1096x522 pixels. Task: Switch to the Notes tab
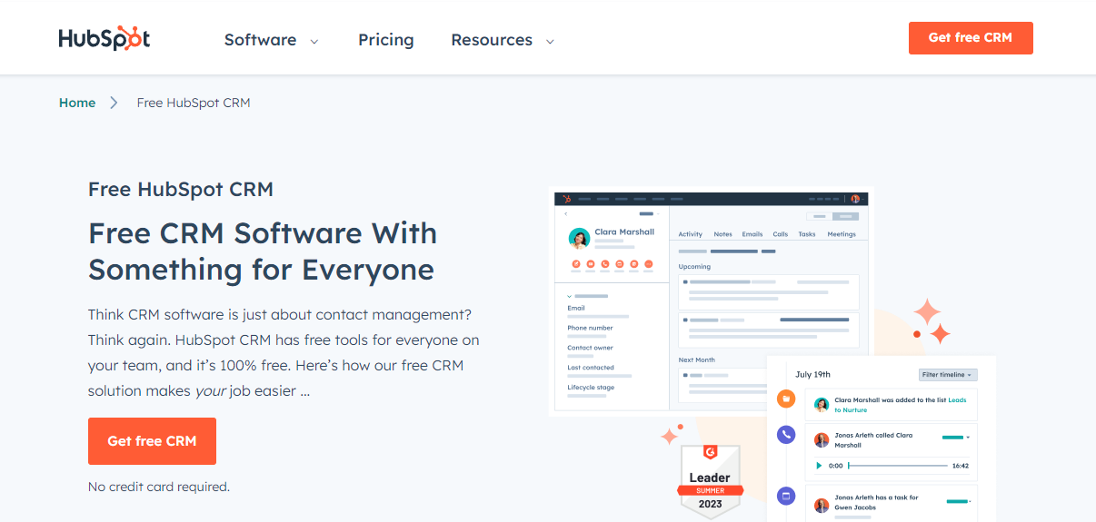coord(722,234)
